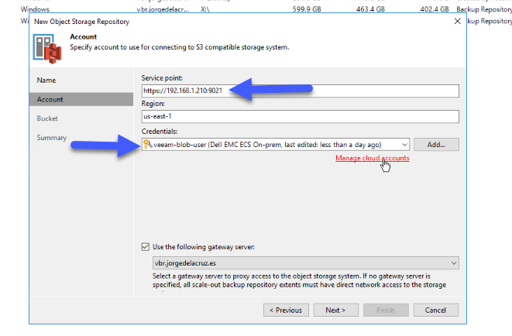The height and width of the screenshot is (336, 512).
Task: Select the Summary wizard step
Action: (52, 138)
